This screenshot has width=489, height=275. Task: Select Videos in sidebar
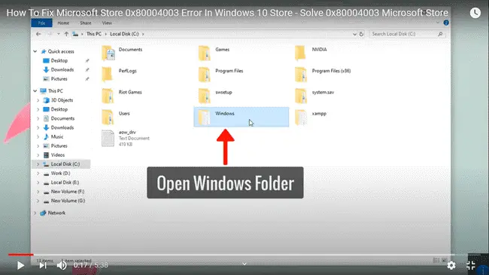58,155
